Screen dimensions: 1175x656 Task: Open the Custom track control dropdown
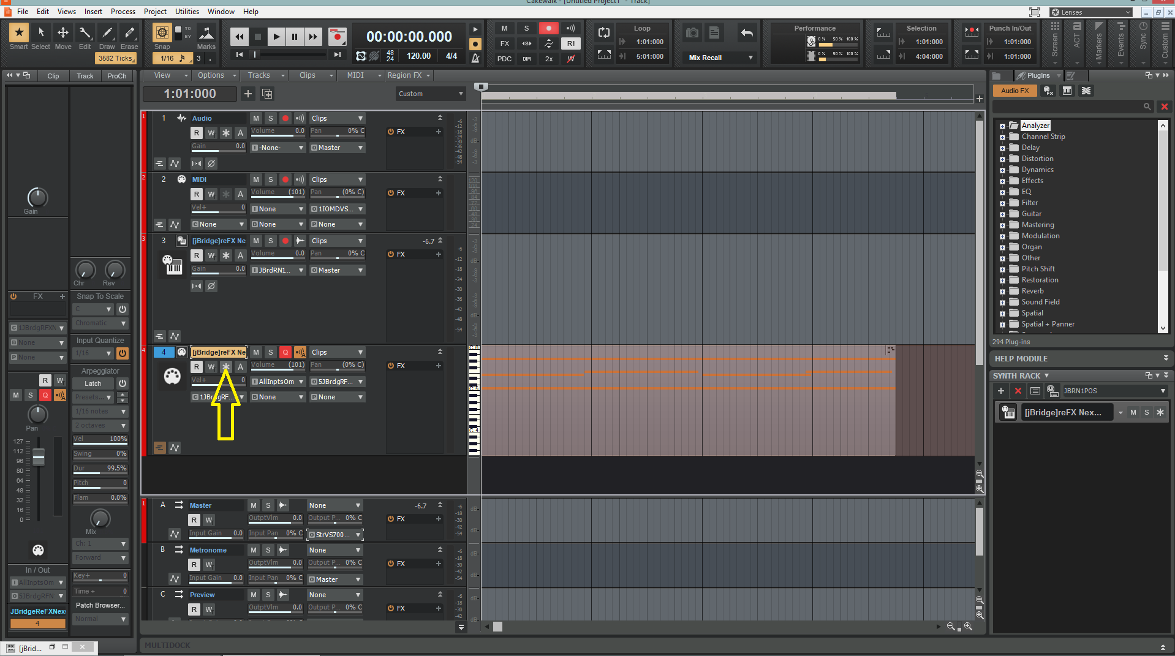pyautogui.click(x=431, y=94)
